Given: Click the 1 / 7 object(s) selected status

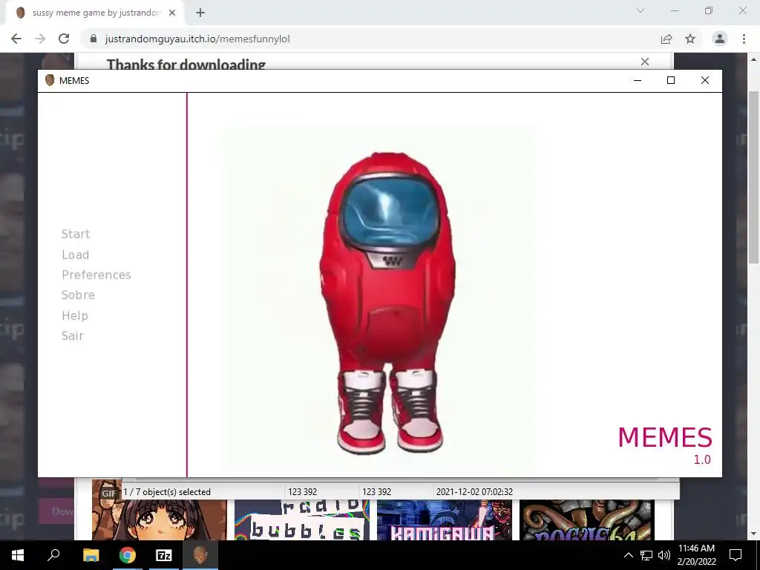Looking at the screenshot, I should [x=167, y=492].
